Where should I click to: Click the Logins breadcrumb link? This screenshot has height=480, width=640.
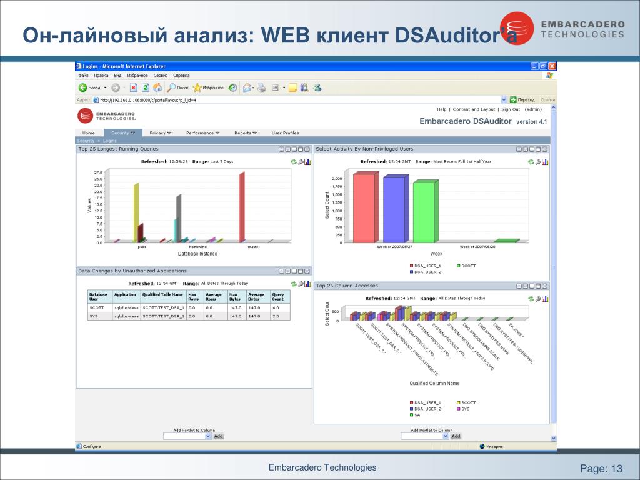110,141
